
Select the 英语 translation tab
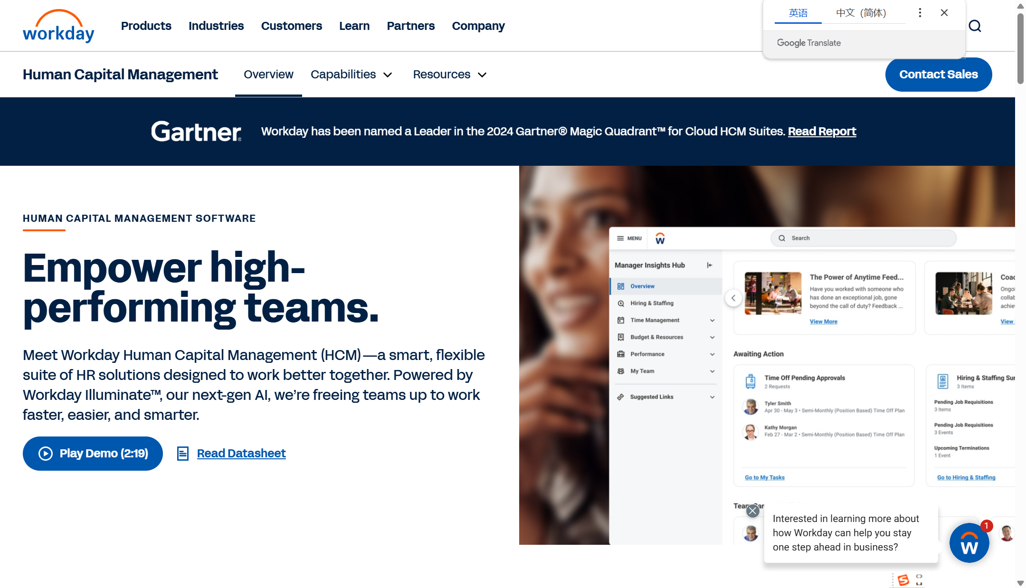(798, 13)
